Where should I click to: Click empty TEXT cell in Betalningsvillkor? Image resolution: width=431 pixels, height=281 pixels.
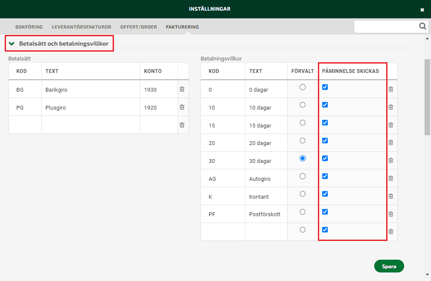(266, 232)
